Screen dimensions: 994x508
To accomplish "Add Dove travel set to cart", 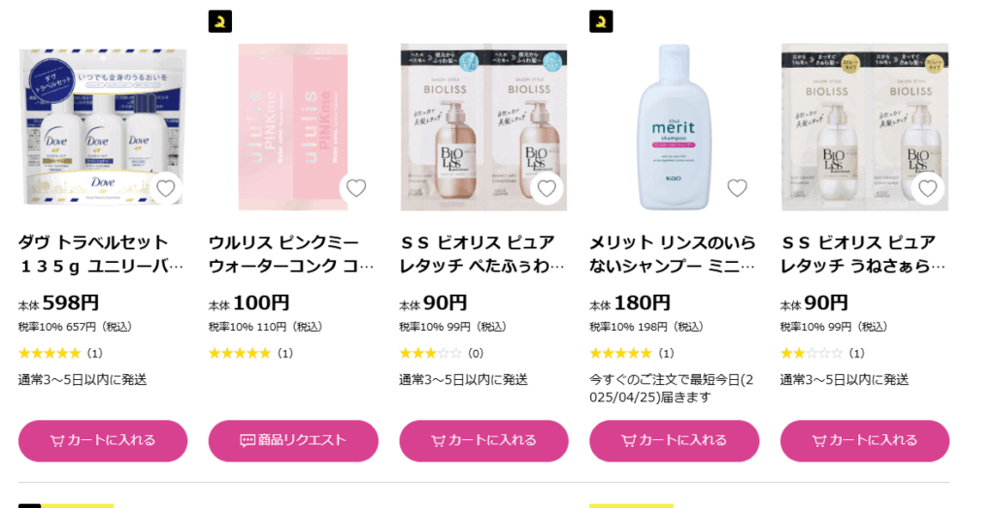I will coord(103,440).
